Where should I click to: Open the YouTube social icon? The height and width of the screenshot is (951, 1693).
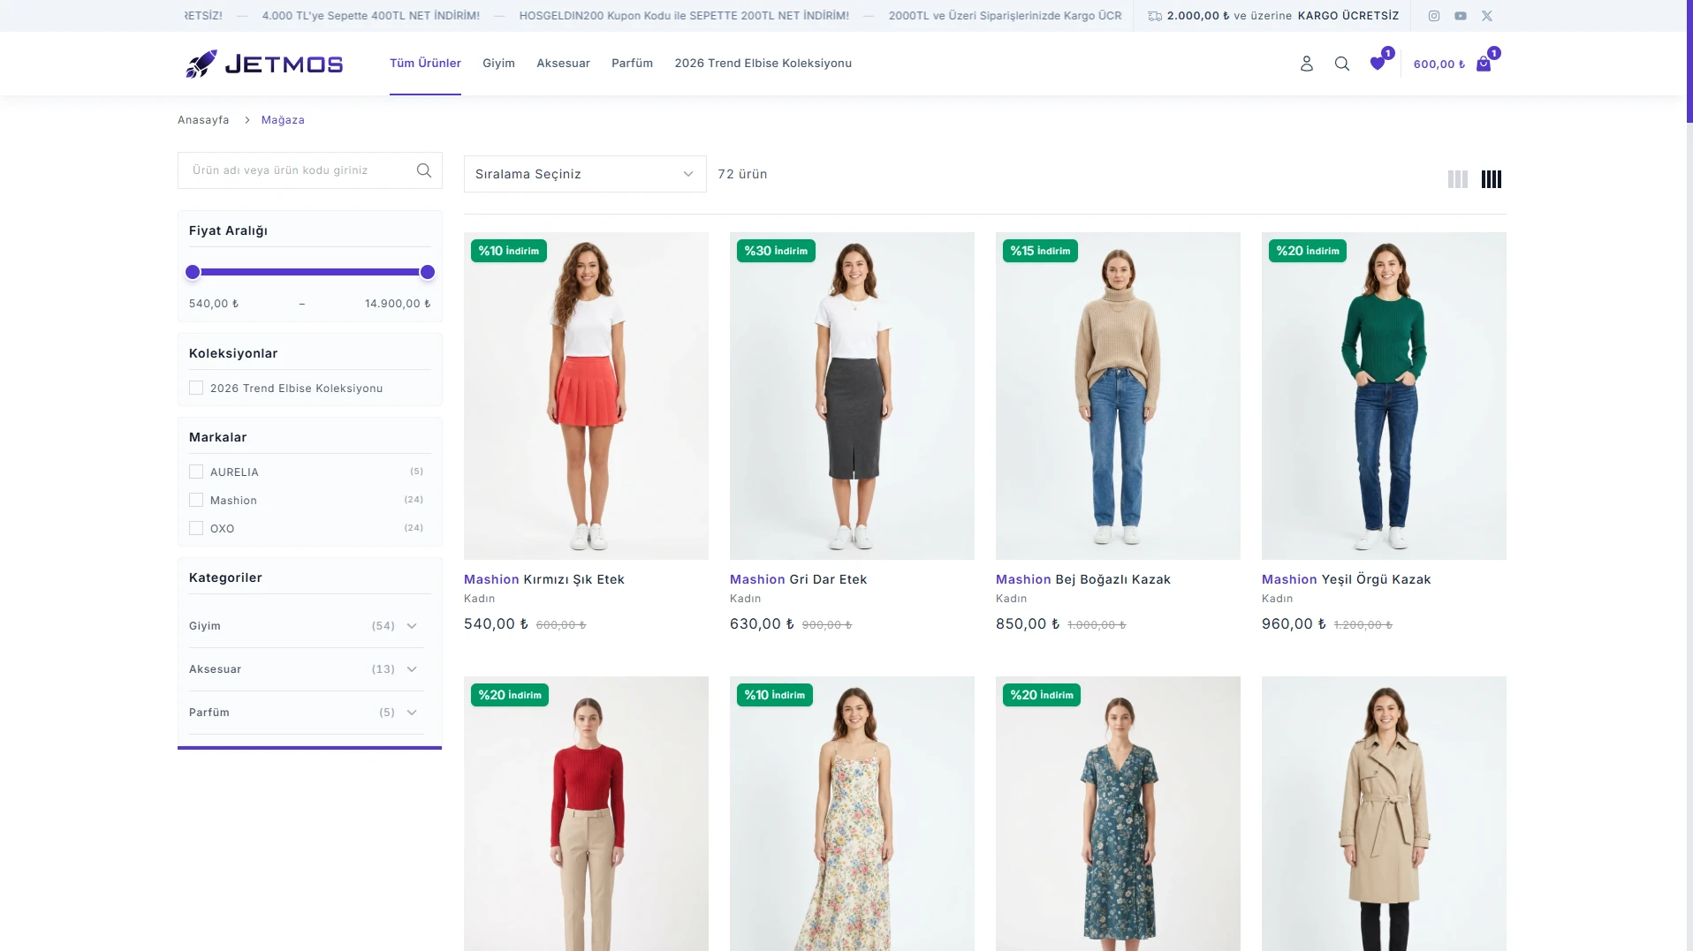(1461, 16)
